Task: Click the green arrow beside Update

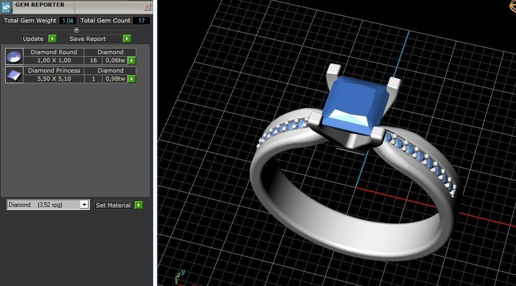Action: point(53,39)
